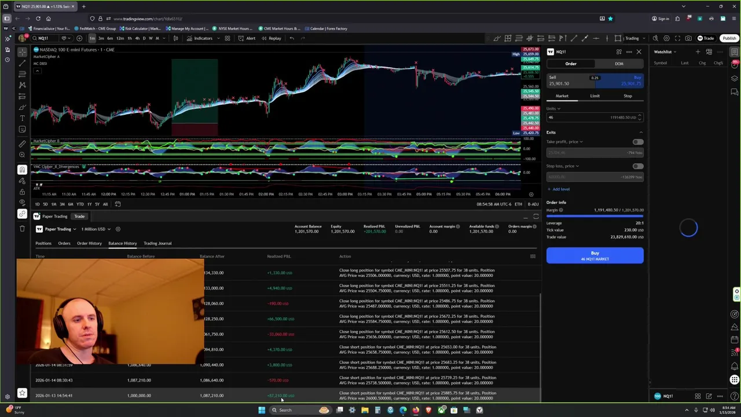This screenshot has width=741, height=417.
Task: Click the go to date calendar icon
Action: coord(118,204)
